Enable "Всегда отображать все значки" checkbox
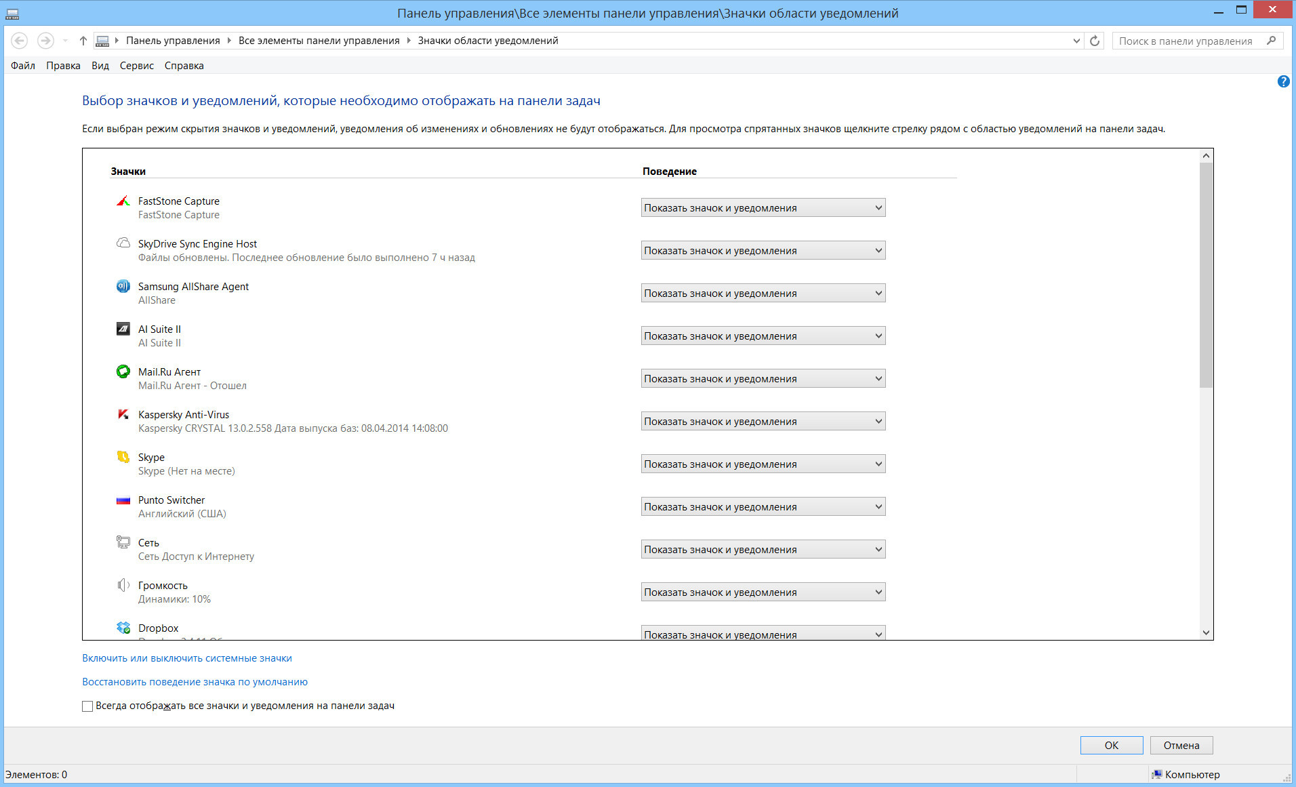The height and width of the screenshot is (787, 1296). coord(87,706)
